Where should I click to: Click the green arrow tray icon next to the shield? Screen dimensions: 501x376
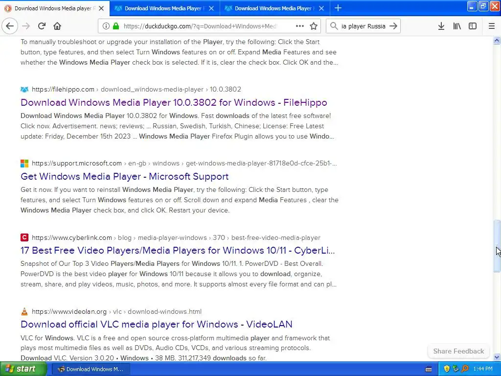[x=455, y=369]
